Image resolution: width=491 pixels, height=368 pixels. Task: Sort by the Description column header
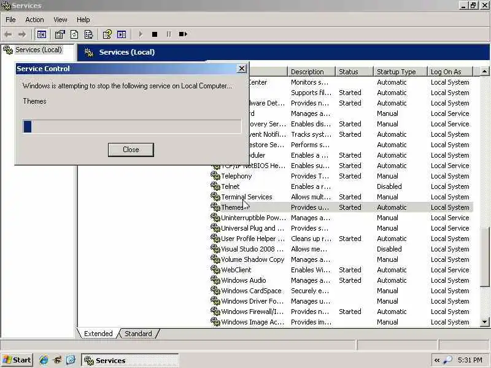click(x=311, y=72)
